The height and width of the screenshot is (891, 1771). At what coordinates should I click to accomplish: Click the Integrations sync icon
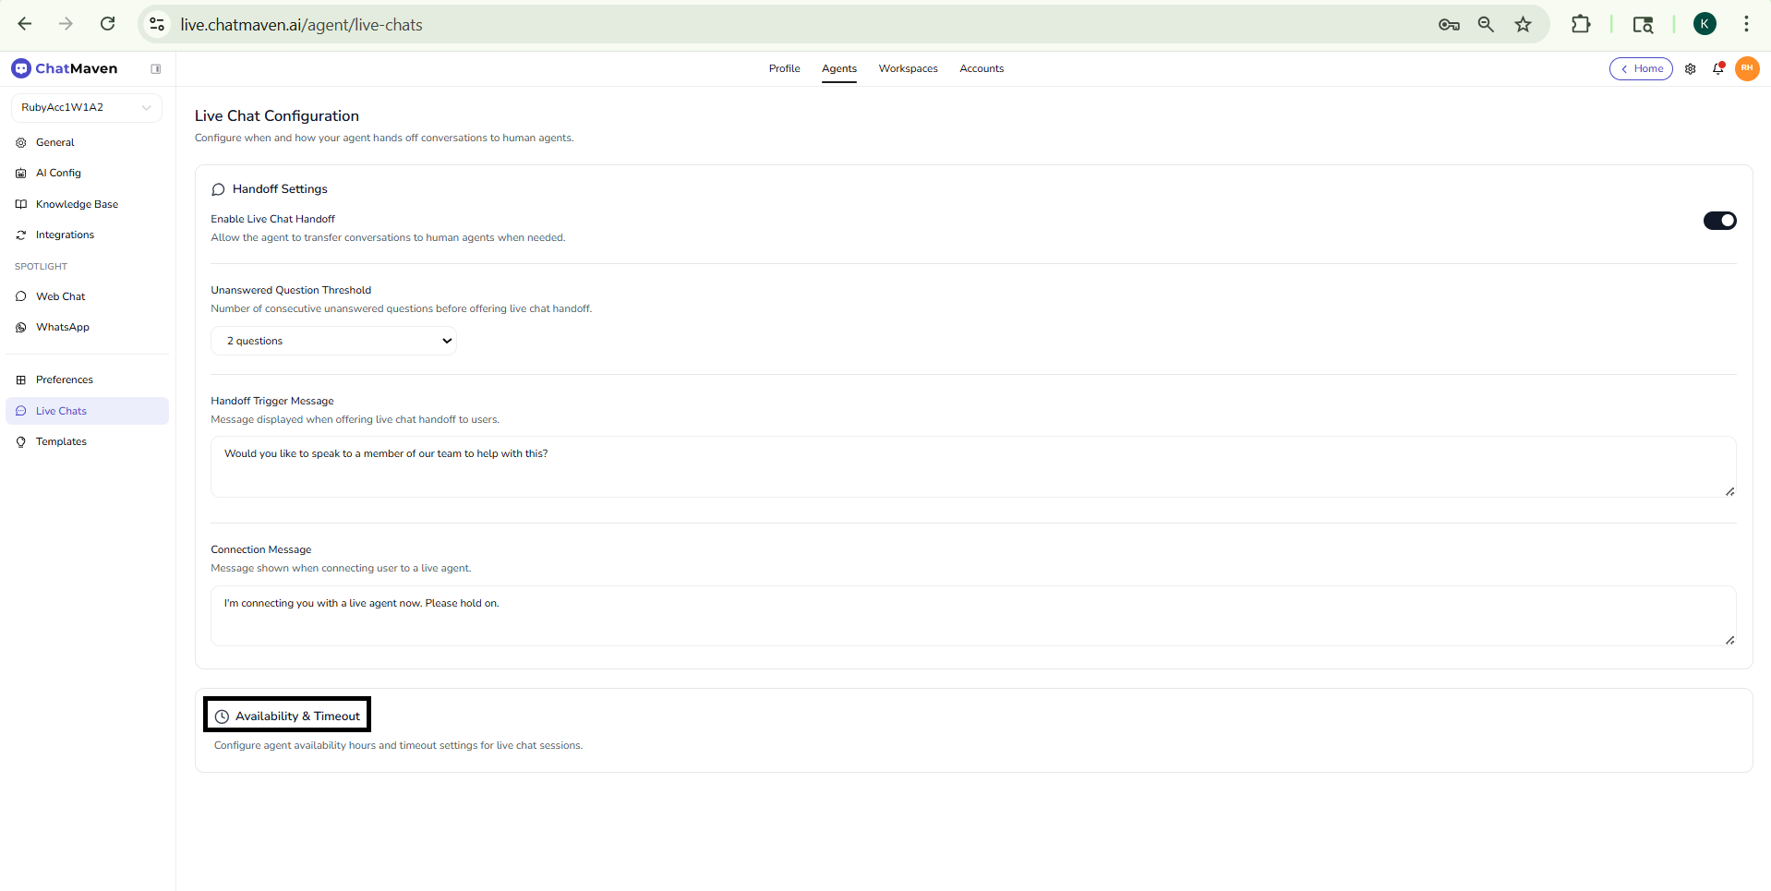(x=19, y=235)
